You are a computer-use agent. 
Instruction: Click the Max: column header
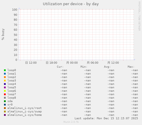click(x=131, y=67)
